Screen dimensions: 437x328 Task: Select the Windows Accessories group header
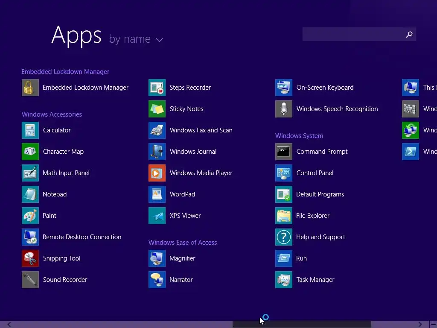(x=52, y=114)
